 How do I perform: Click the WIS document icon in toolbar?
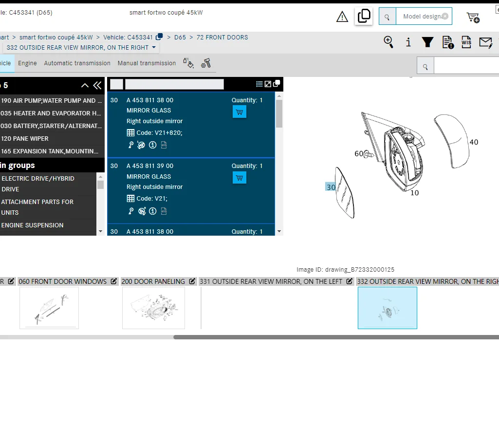click(466, 42)
